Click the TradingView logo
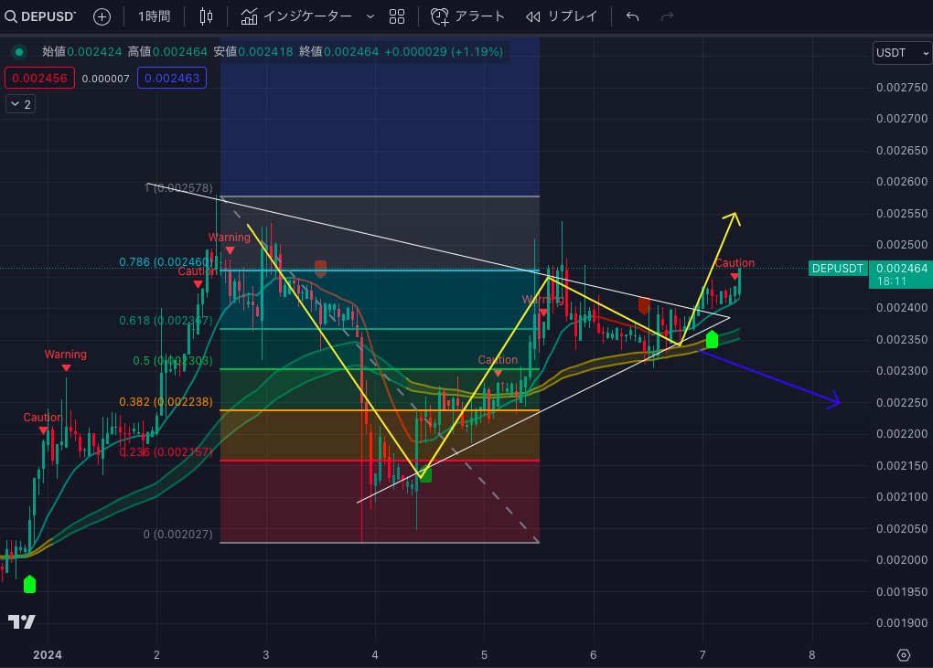 (x=21, y=622)
